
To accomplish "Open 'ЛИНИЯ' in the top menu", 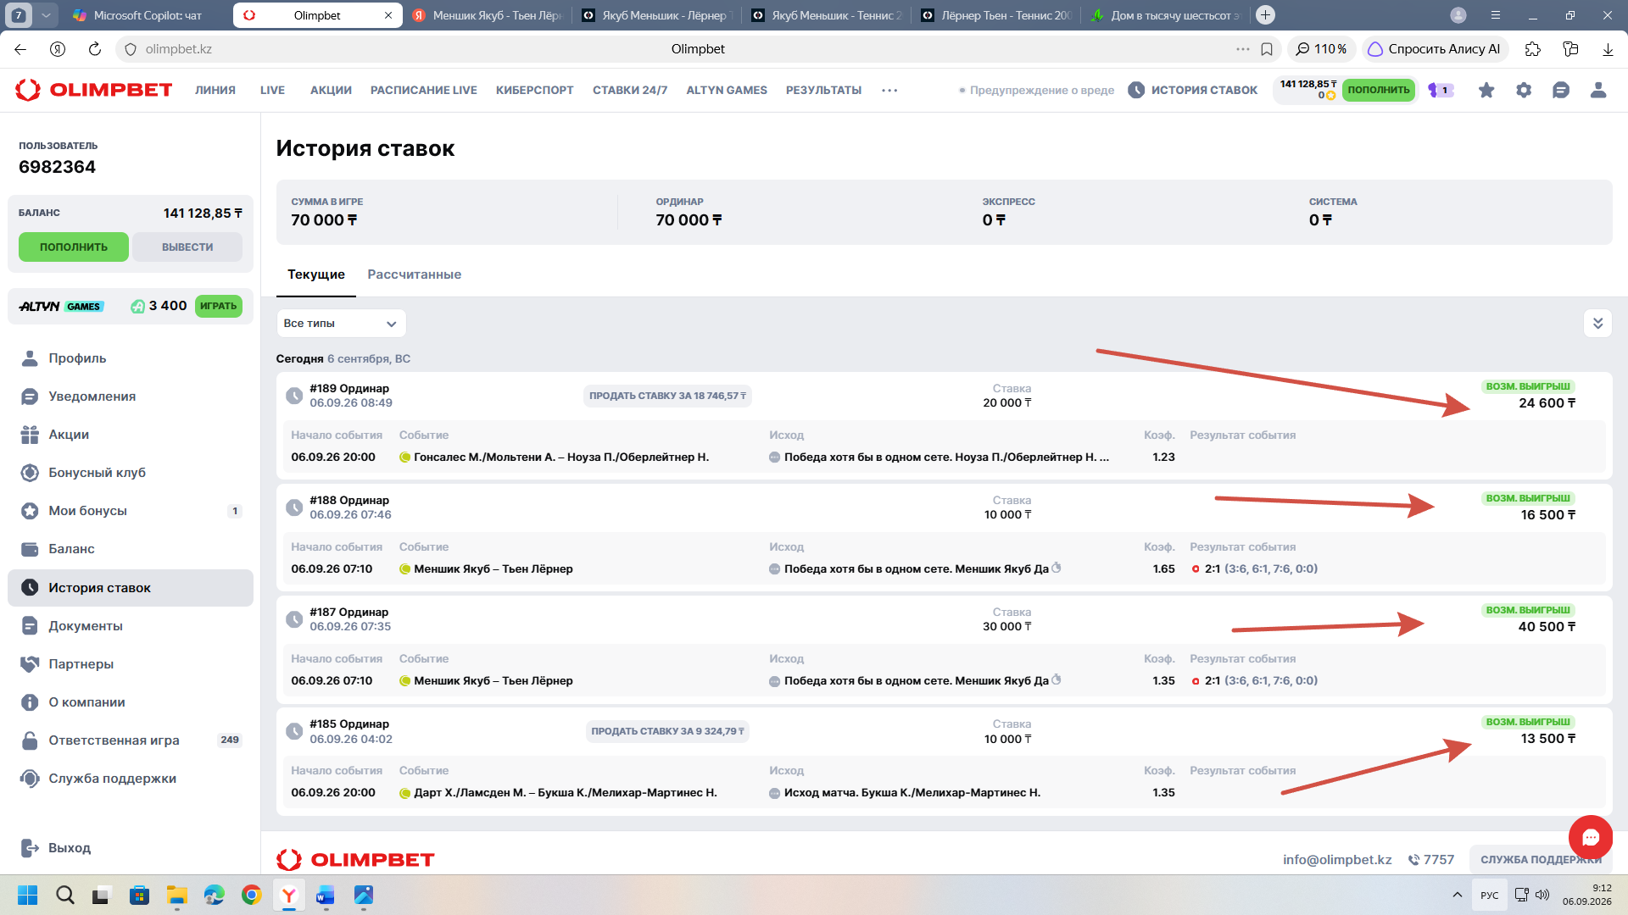I will (x=215, y=90).
